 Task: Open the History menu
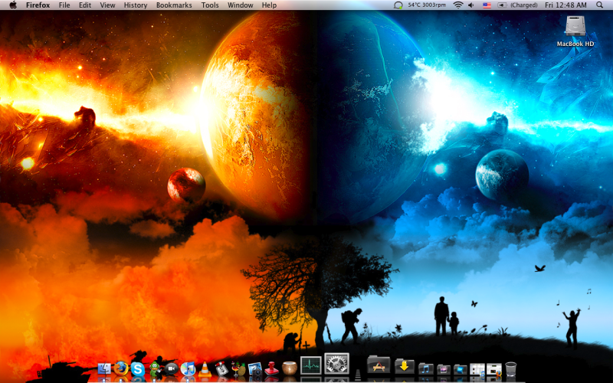[x=136, y=5]
